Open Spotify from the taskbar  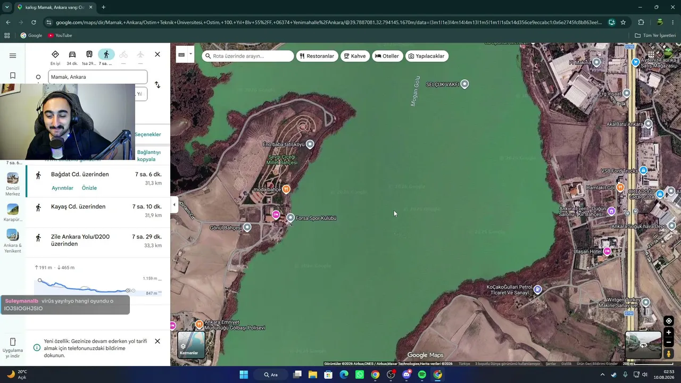(x=422, y=374)
